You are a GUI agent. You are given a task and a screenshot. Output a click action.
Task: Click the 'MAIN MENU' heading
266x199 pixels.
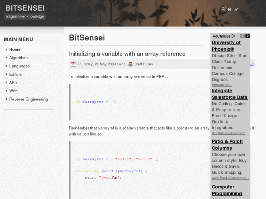19,39
